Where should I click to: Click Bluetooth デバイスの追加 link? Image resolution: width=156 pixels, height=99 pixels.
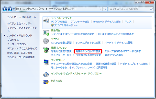[107, 22]
